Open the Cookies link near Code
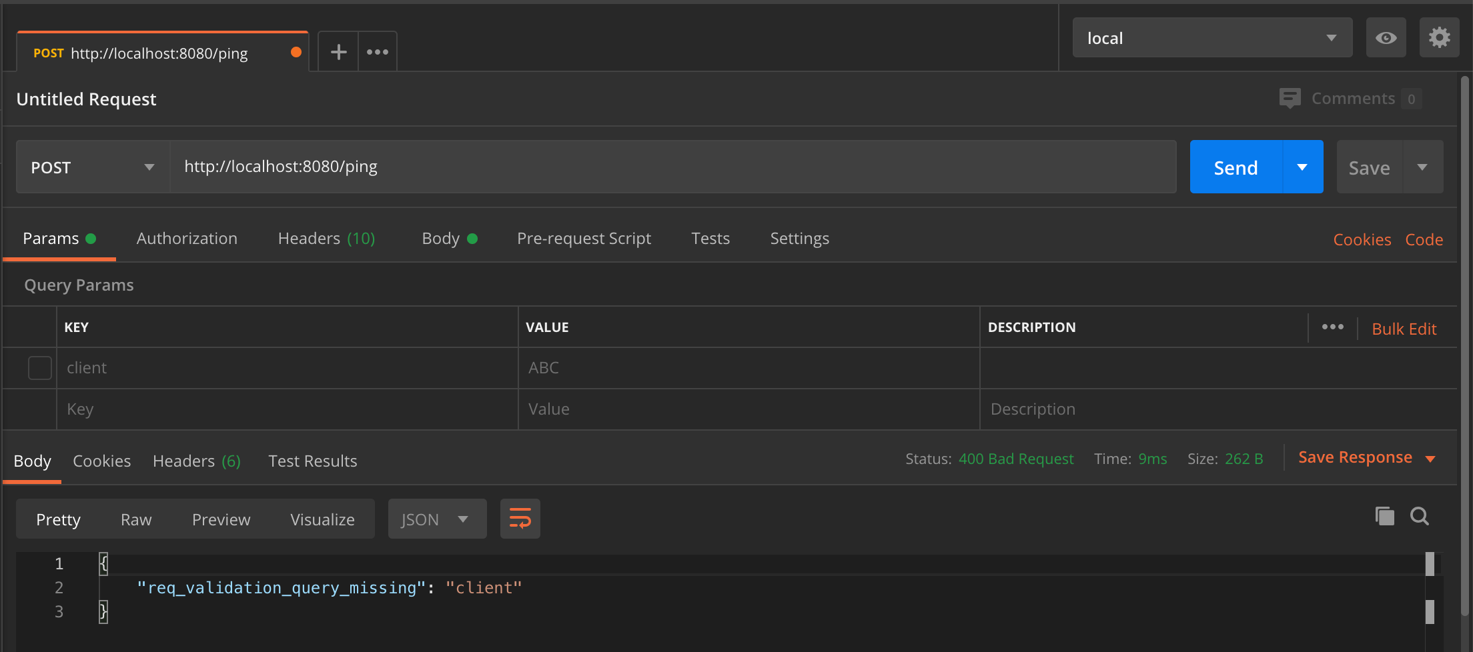Viewport: 1473px width, 652px height. [1362, 240]
